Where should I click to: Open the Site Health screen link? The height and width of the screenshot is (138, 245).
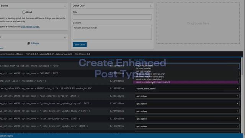30,26
